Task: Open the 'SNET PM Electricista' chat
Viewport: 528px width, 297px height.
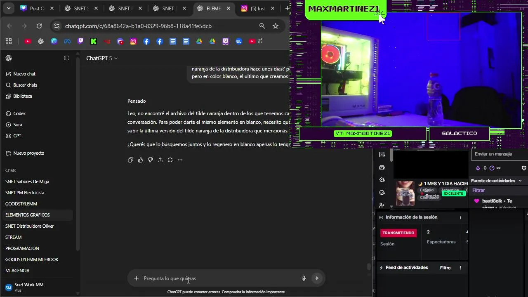Action: click(25, 193)
